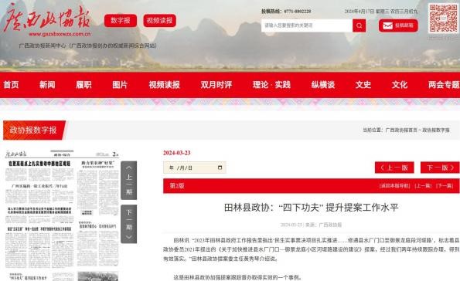This screenshot has width=460, height=281.
Task: Open 视频读报 in the red nav bar
Action: pyautogui.click(x=164, y=85)
